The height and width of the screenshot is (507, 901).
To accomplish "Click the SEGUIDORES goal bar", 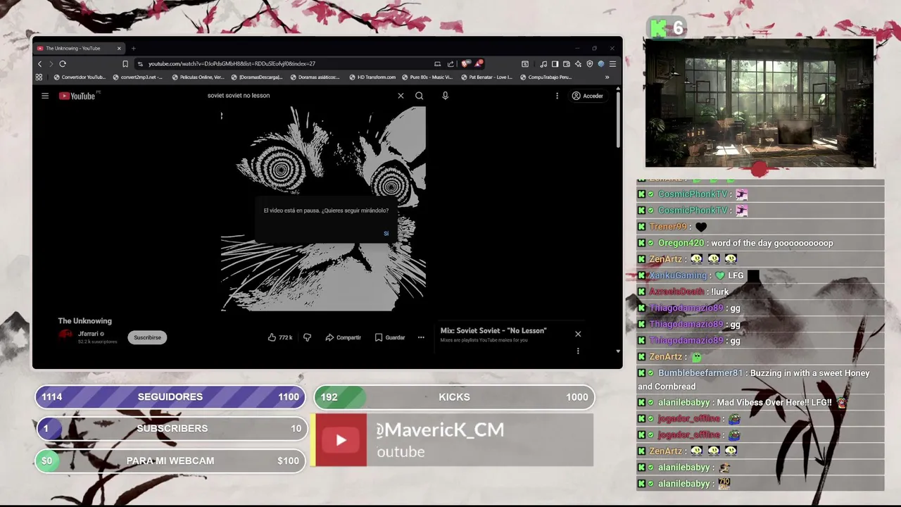I will [x=170, y=397].
